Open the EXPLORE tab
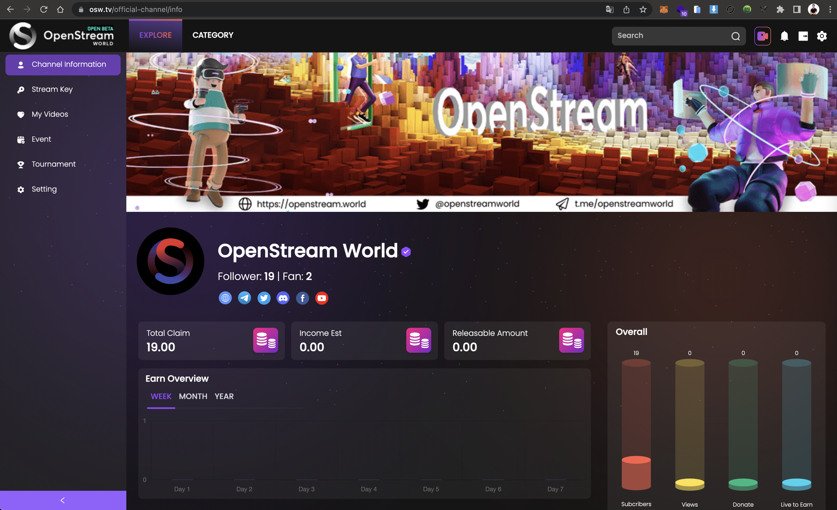Viewport: 837px width, 510px height. point(155,35)
